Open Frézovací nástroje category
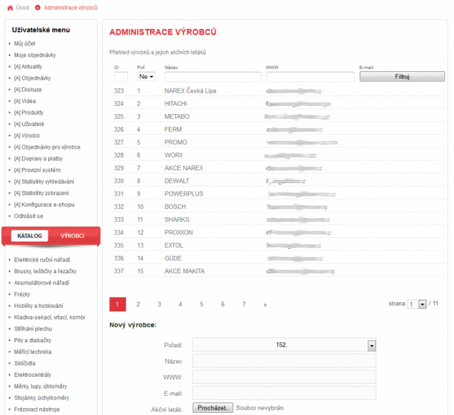Viewport: 454px width, 415px height. [x=37, y=409]
